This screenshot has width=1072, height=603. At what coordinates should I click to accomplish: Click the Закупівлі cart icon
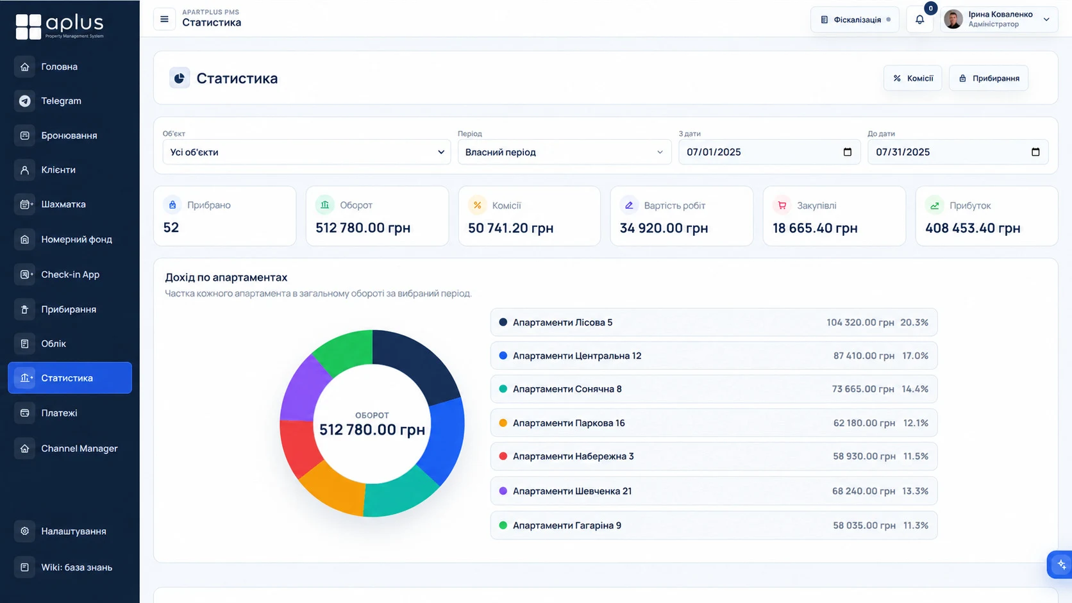pos(782,205)
